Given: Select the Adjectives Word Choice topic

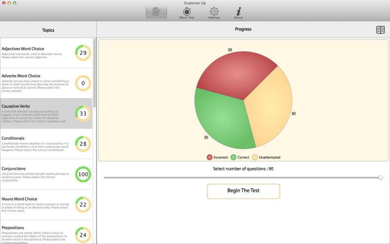Looking at the screenshot, I should point(46,53).
